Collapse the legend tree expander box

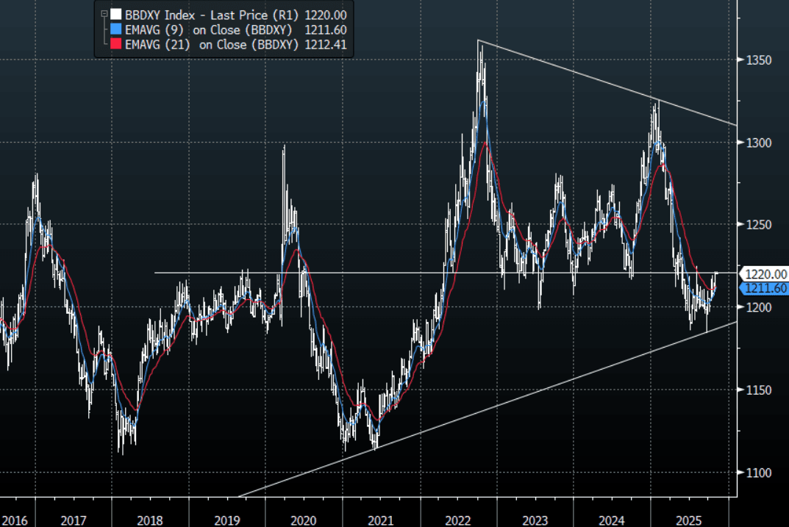point(104,14)
